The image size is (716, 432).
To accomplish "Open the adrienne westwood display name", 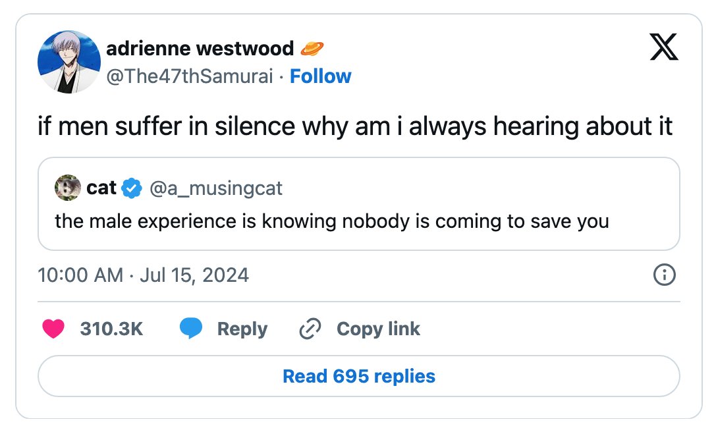I will [200, 49].
